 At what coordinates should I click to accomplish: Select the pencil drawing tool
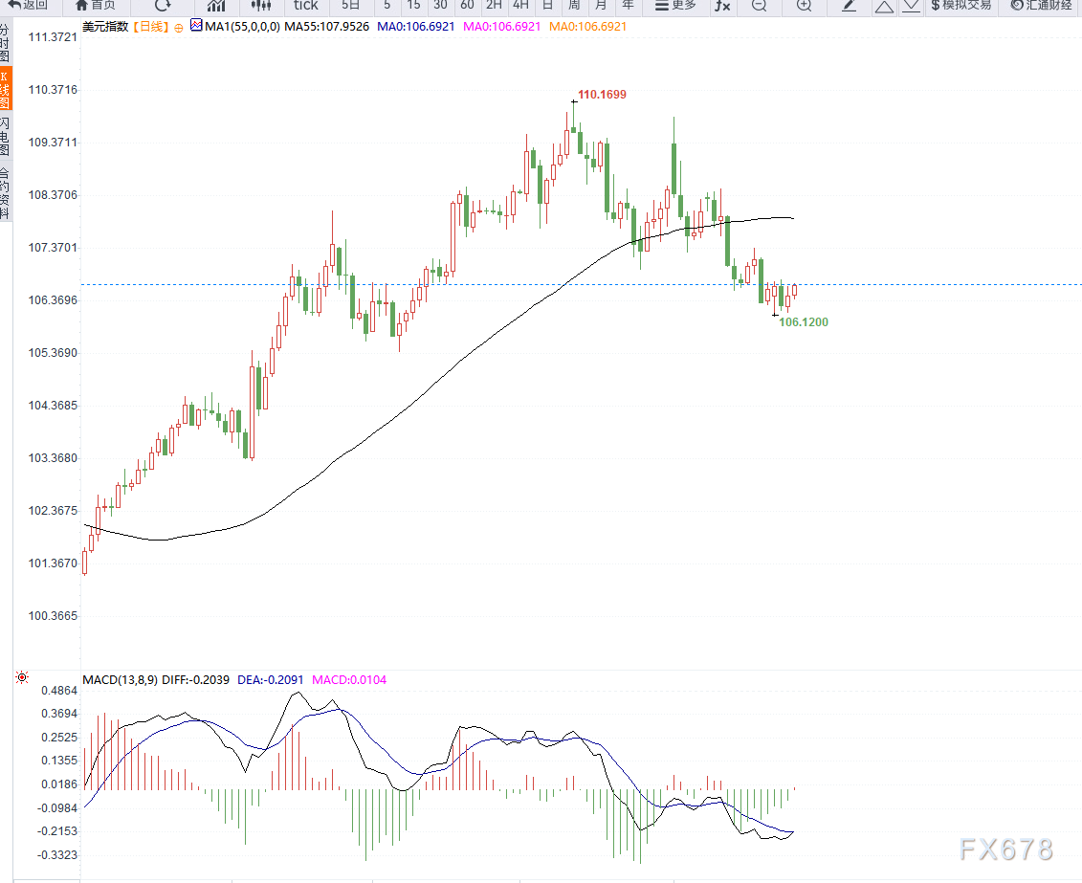850,6
